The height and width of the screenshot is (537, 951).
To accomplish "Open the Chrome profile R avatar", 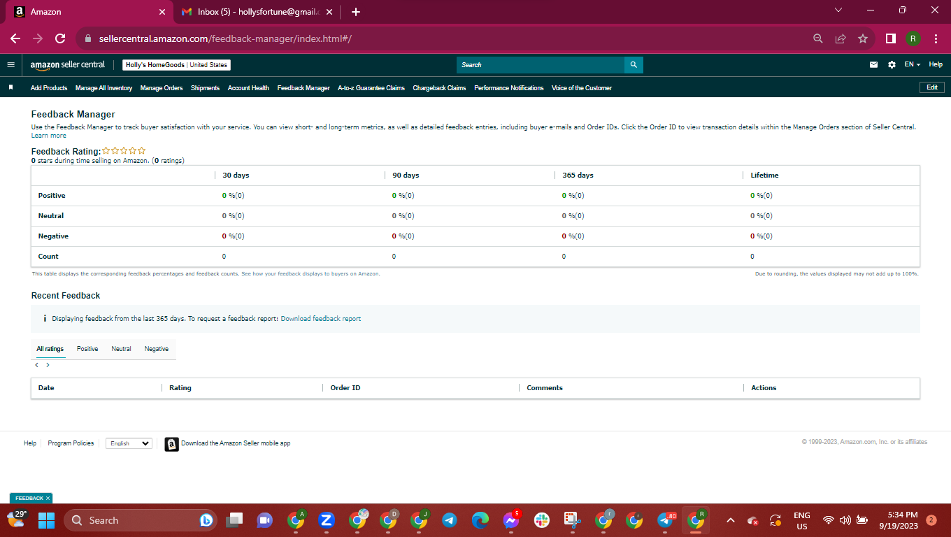I will click(x=913, y=38).
